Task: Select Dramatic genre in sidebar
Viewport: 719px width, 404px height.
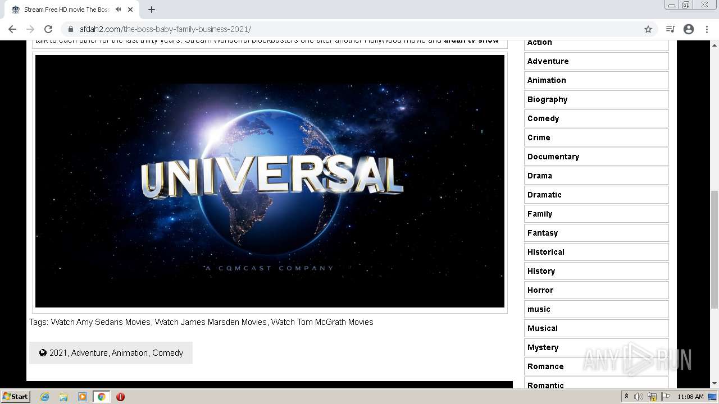Action: [596, 195]
